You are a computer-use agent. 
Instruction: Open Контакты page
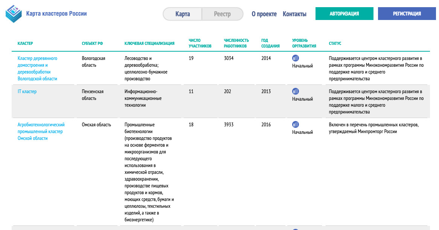[294, 14]
